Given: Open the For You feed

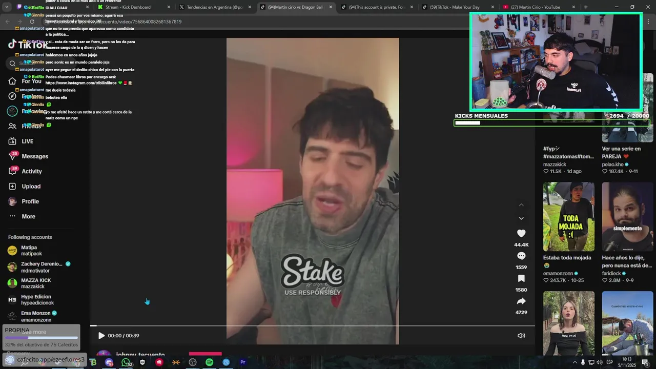Looking at the screenshot, I should (26, 81).
